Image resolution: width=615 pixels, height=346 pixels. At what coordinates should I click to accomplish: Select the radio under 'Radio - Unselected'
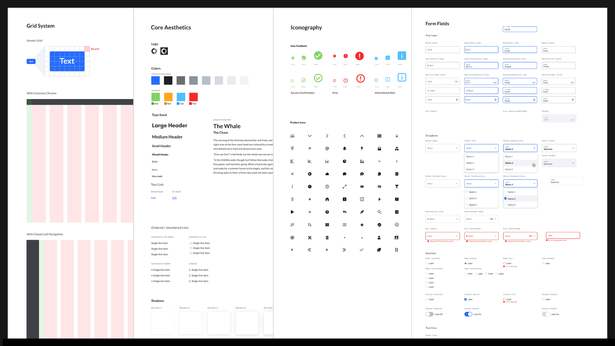pos(427,264)
